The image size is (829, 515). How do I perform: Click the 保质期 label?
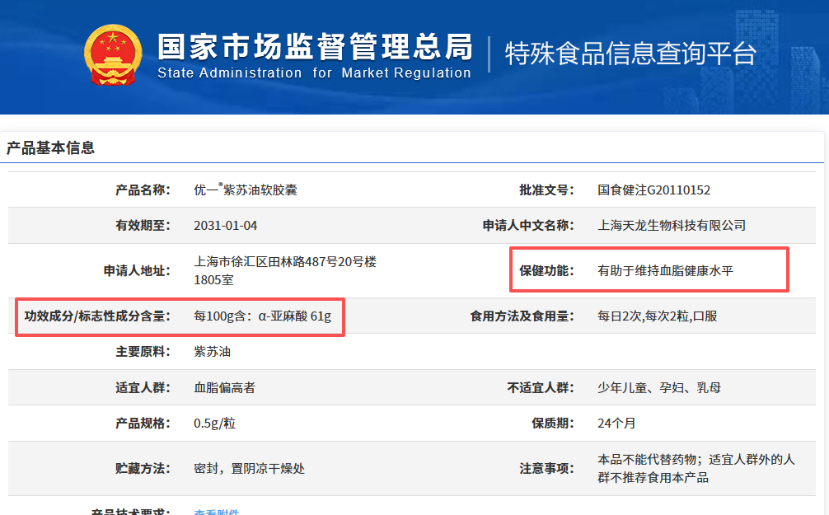(x=552, y=423)
